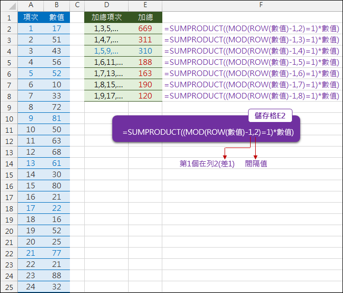Select row 25 header
This screenshot has height=293, width=343.
pos(9,287)
